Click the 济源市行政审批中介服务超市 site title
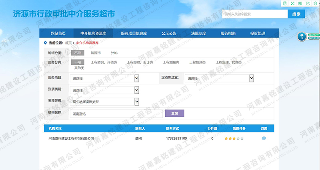This screenshot has width=320, height=170. tap(64, 14)
